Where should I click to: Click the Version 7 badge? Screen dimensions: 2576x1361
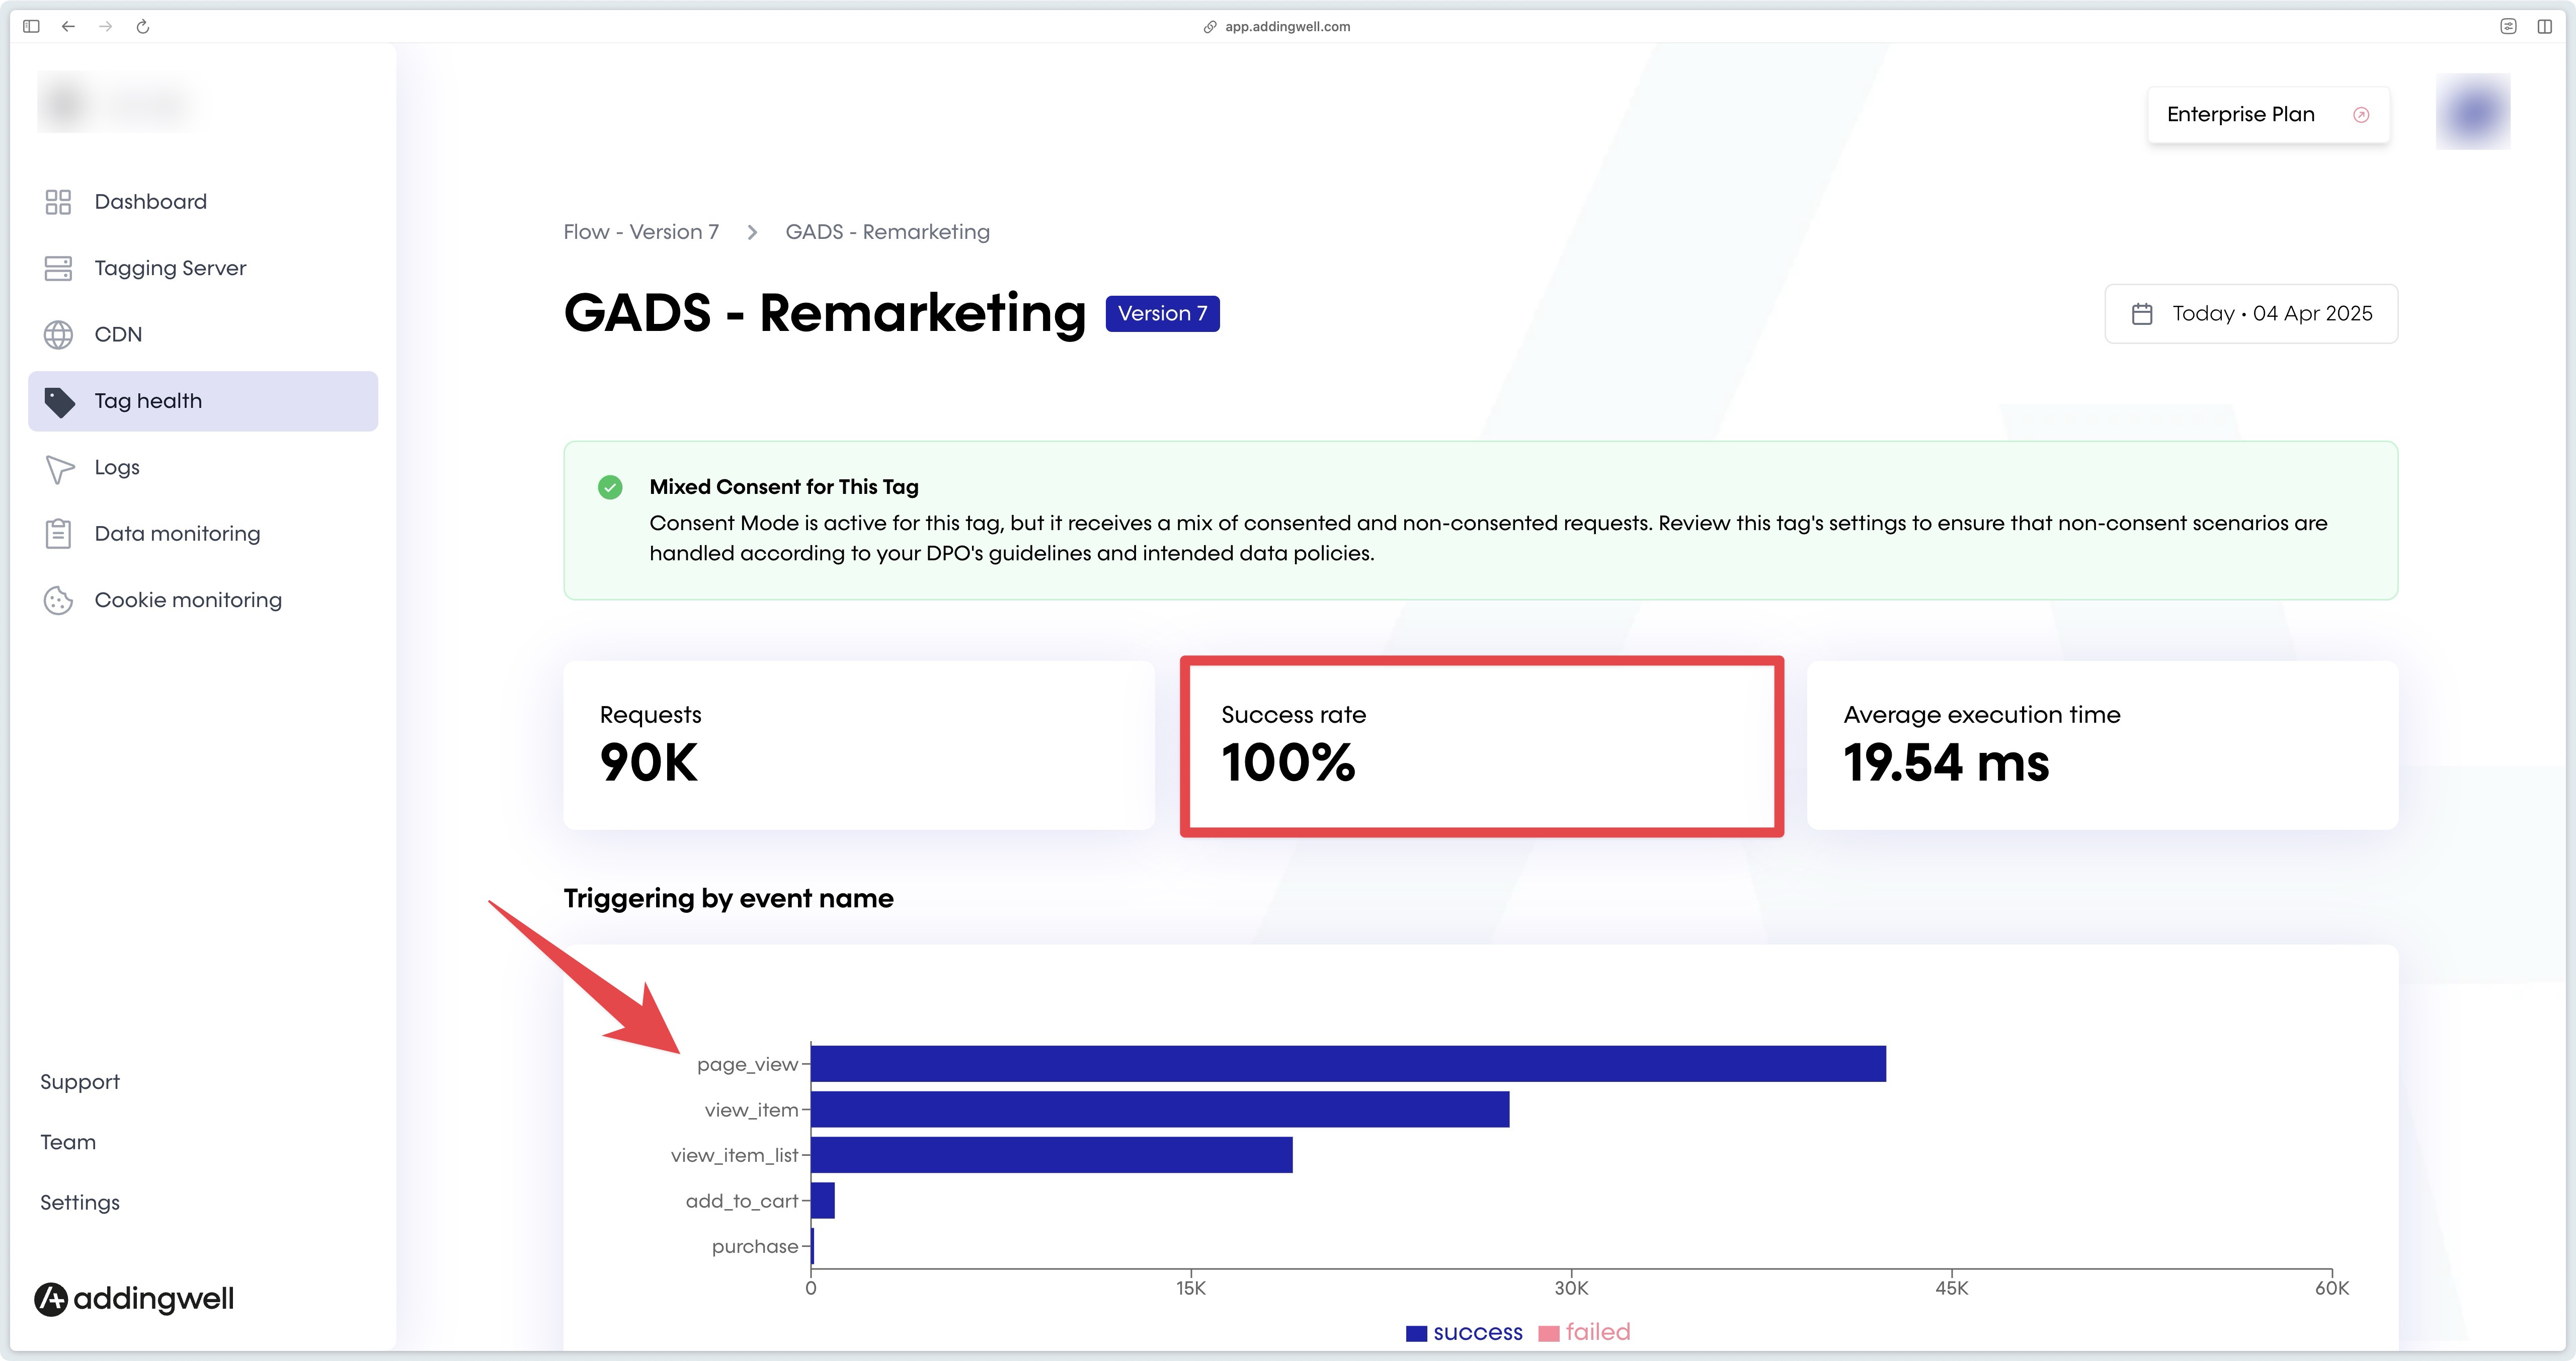tap(1162, 314)
